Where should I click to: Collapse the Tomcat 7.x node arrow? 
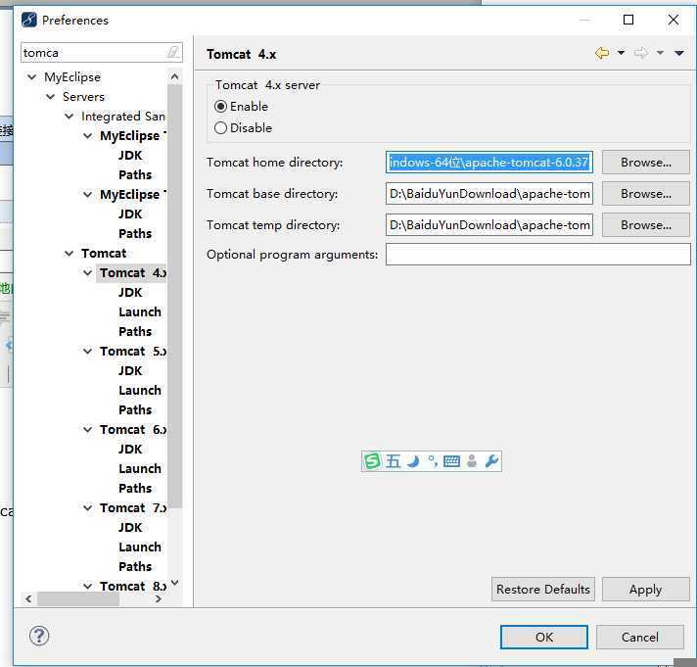[x=87, y=507]
